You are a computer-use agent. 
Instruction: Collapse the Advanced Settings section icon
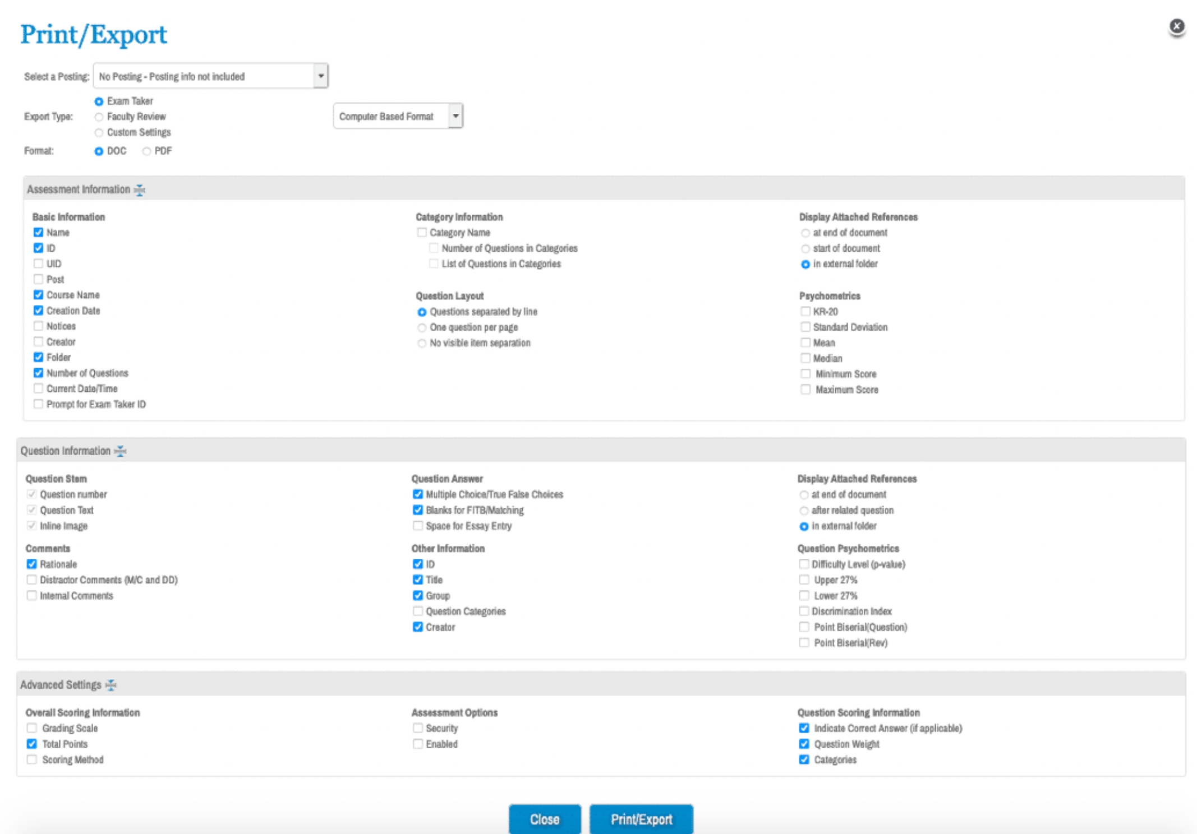(111, 685)
